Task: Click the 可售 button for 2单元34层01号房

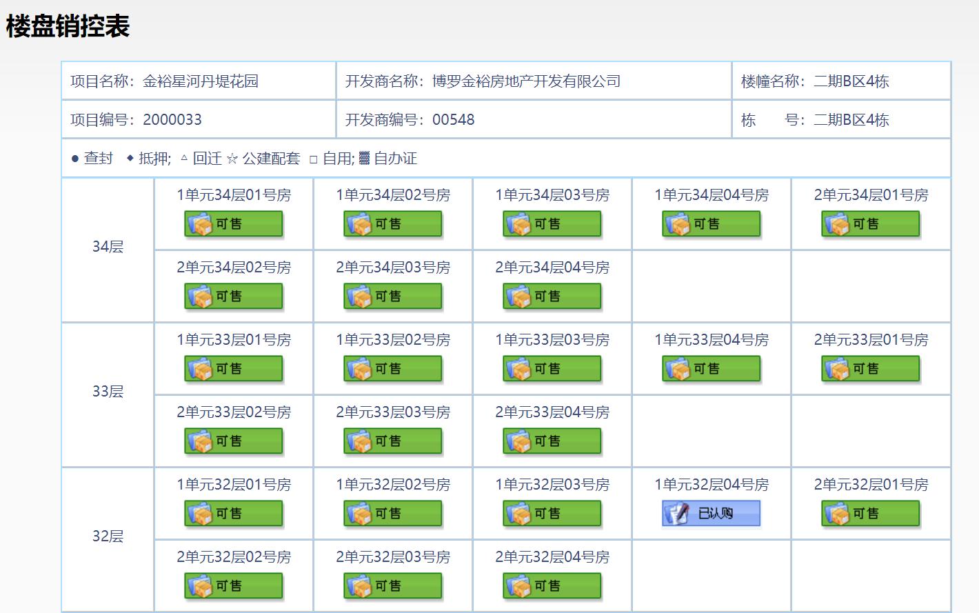Action: 870,223
